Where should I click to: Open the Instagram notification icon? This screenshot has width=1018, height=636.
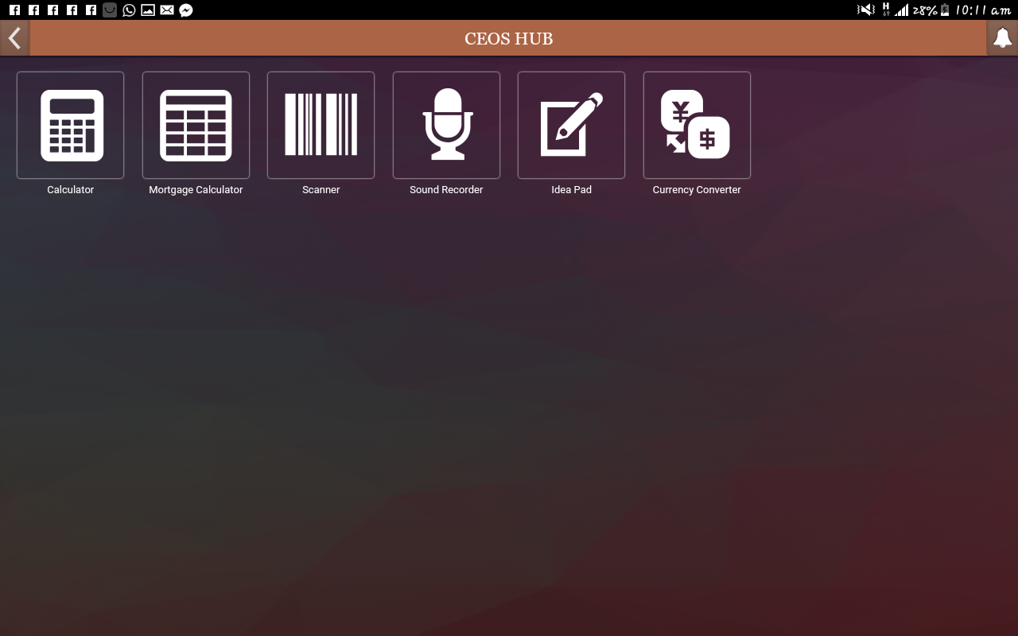pos(109,10)
